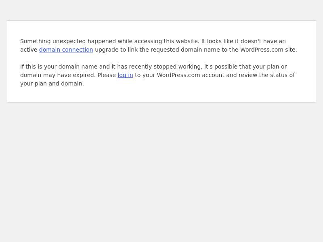Open the "domain connection" link

66,50
